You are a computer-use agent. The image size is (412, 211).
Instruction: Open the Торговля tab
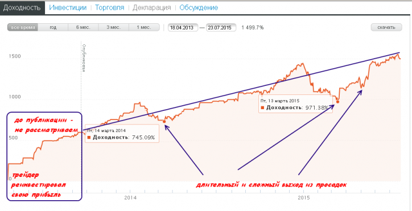pyautogui.click(x=110, y=7)
